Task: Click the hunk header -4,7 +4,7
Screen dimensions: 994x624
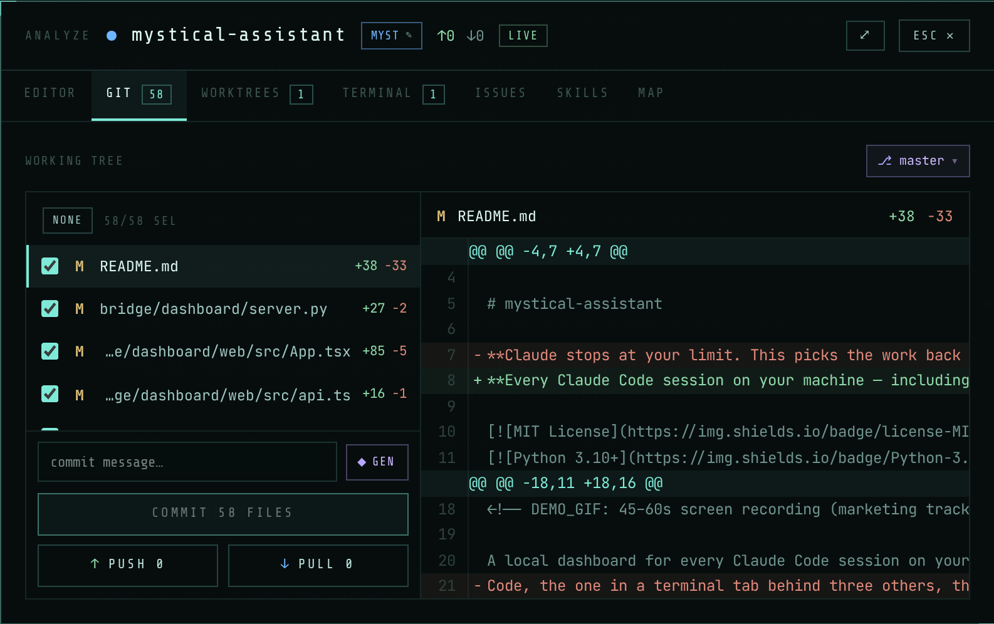Action: click(x=548, y=251)
